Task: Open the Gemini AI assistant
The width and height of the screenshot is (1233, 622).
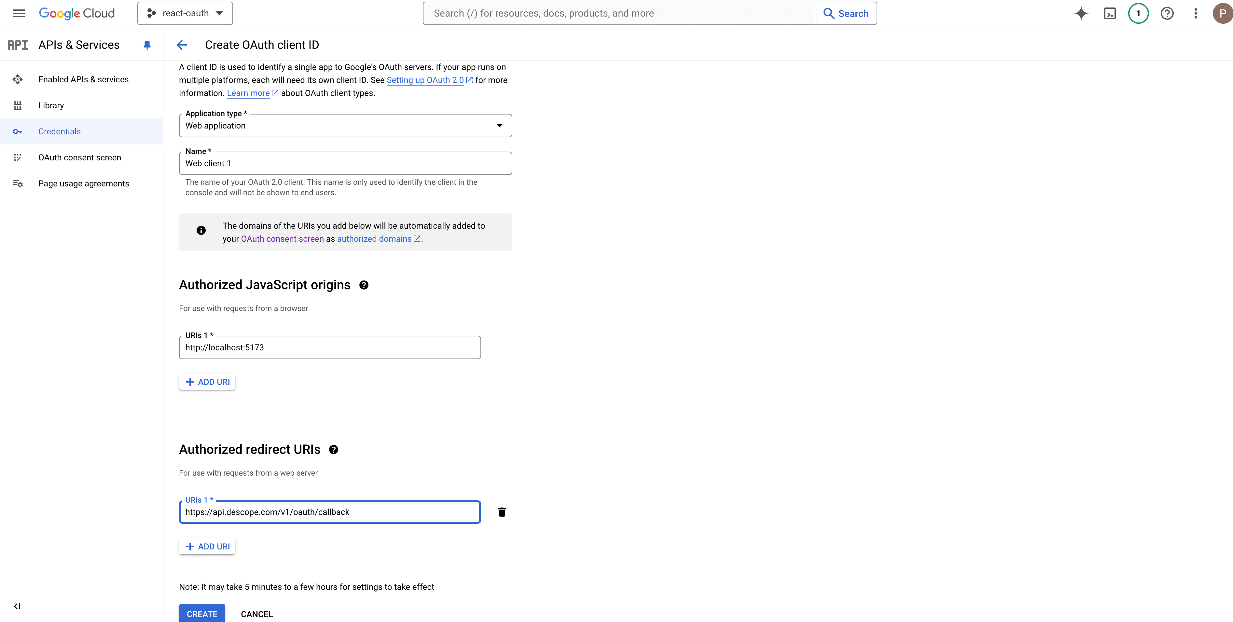Action: coord(1081,13)
